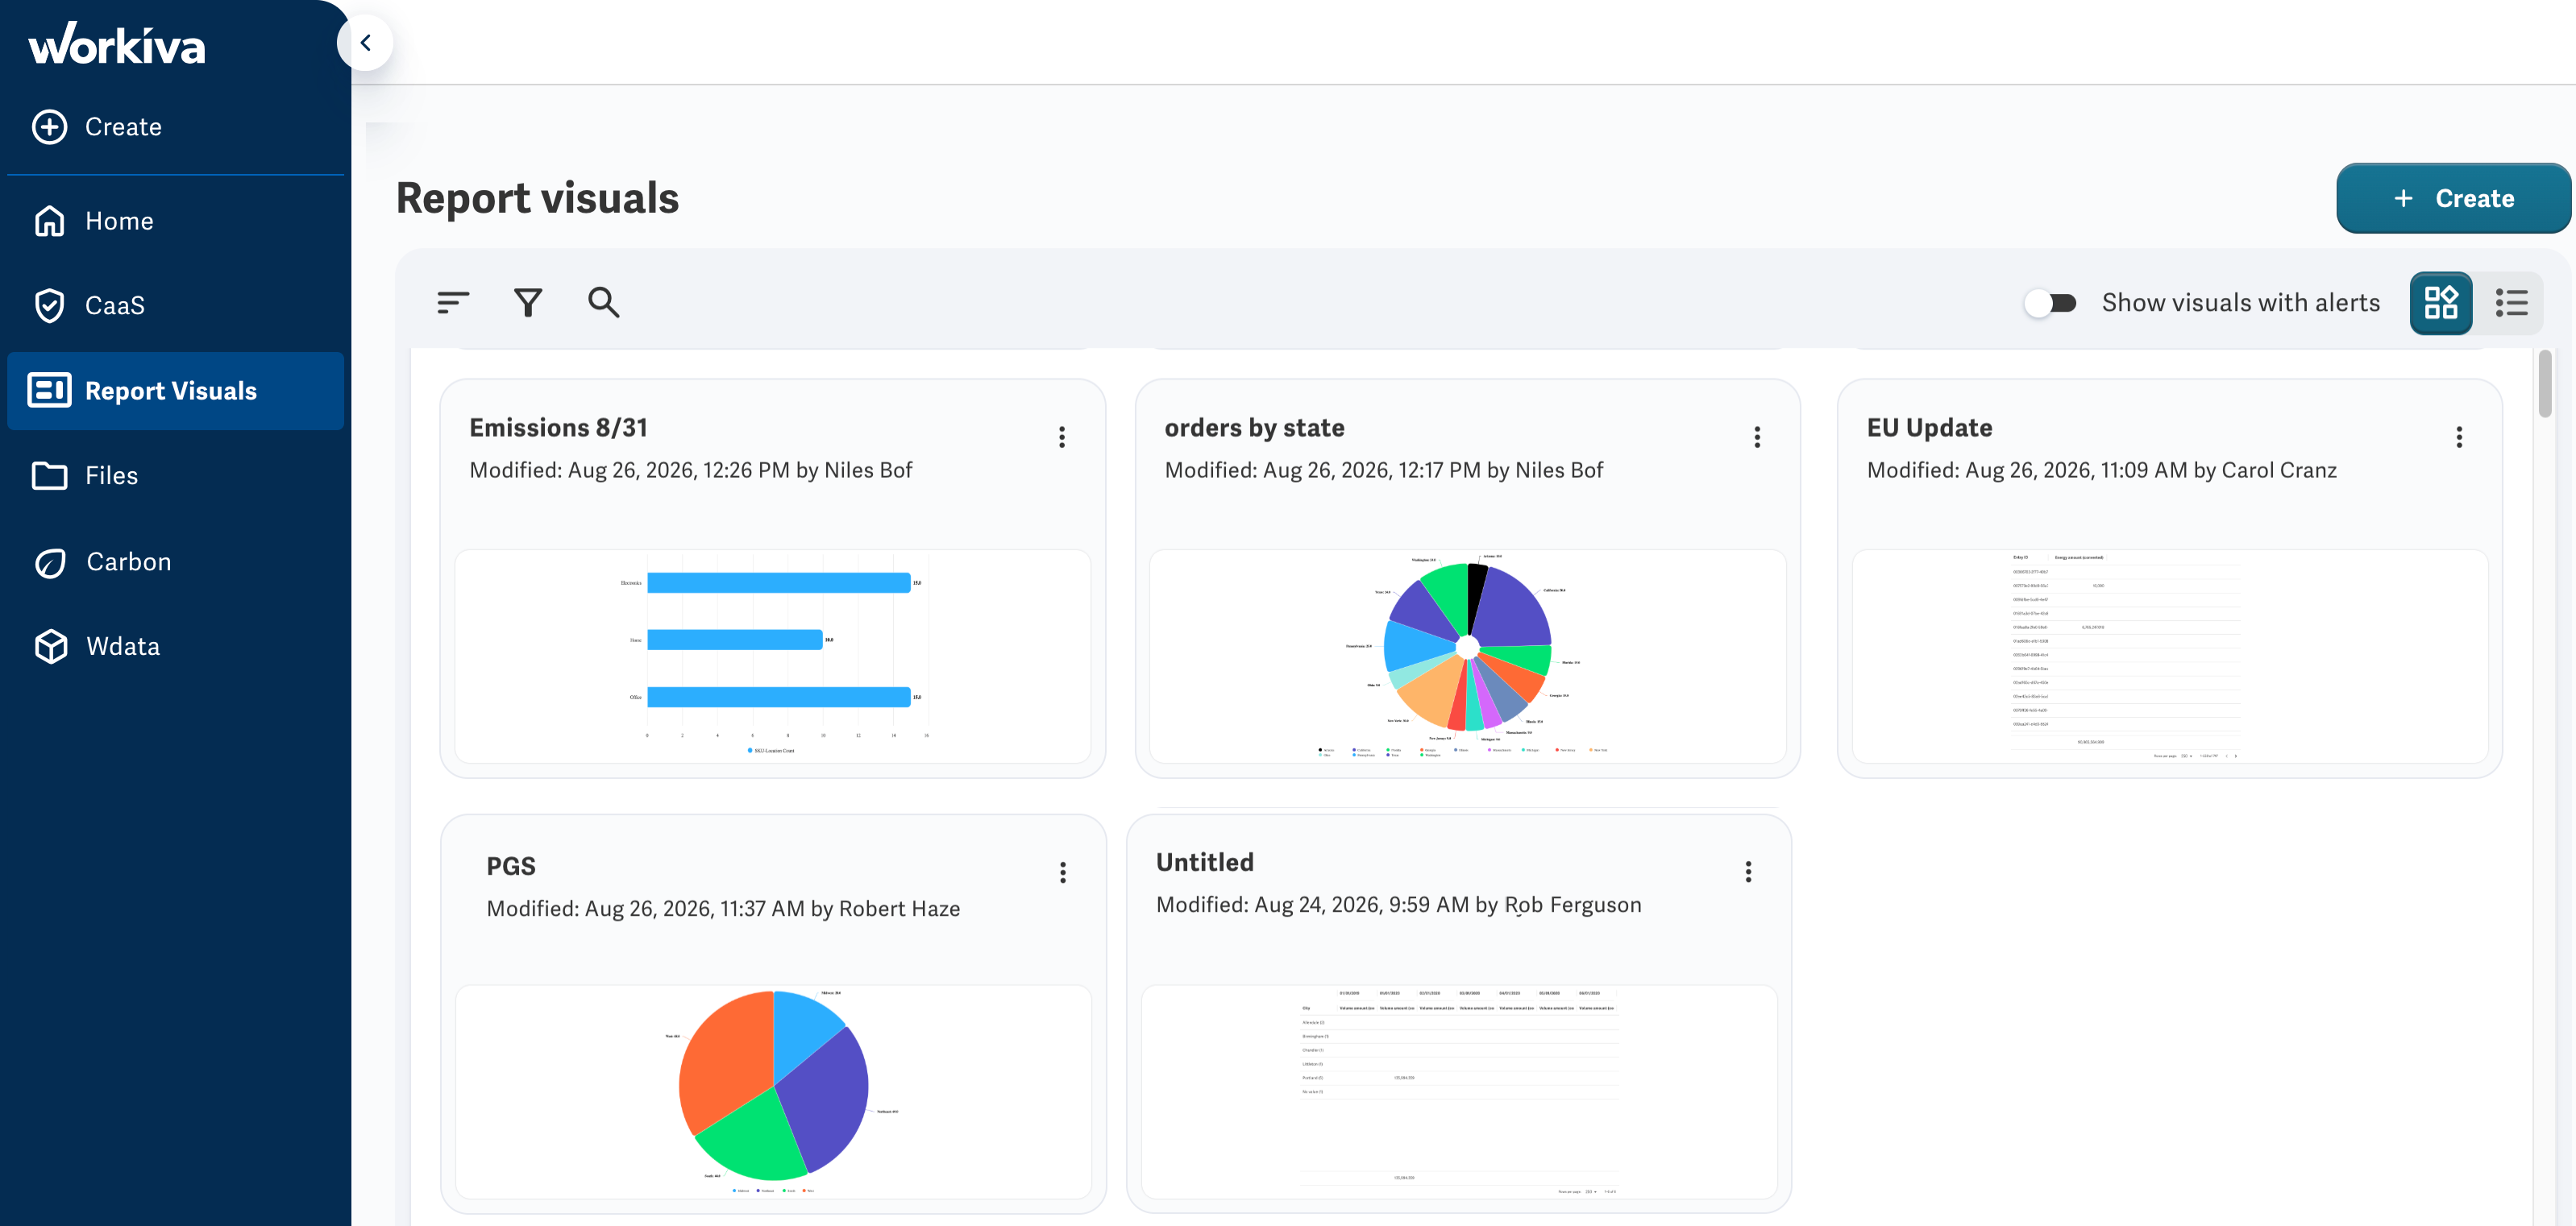Open PGS pie chart thumbnail
Image resolution: width=2576 pixels, height=1226 pixels.
773,1092
